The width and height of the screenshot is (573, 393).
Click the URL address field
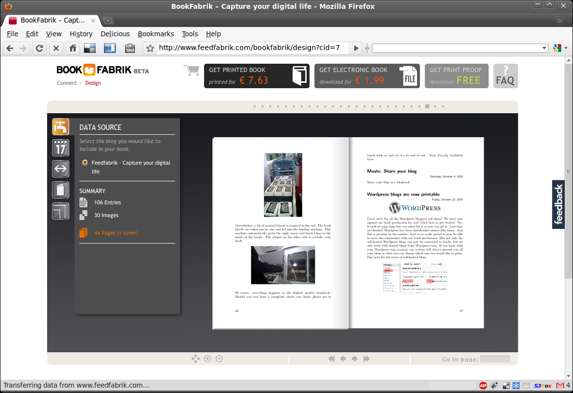click(x=253, y=48)
